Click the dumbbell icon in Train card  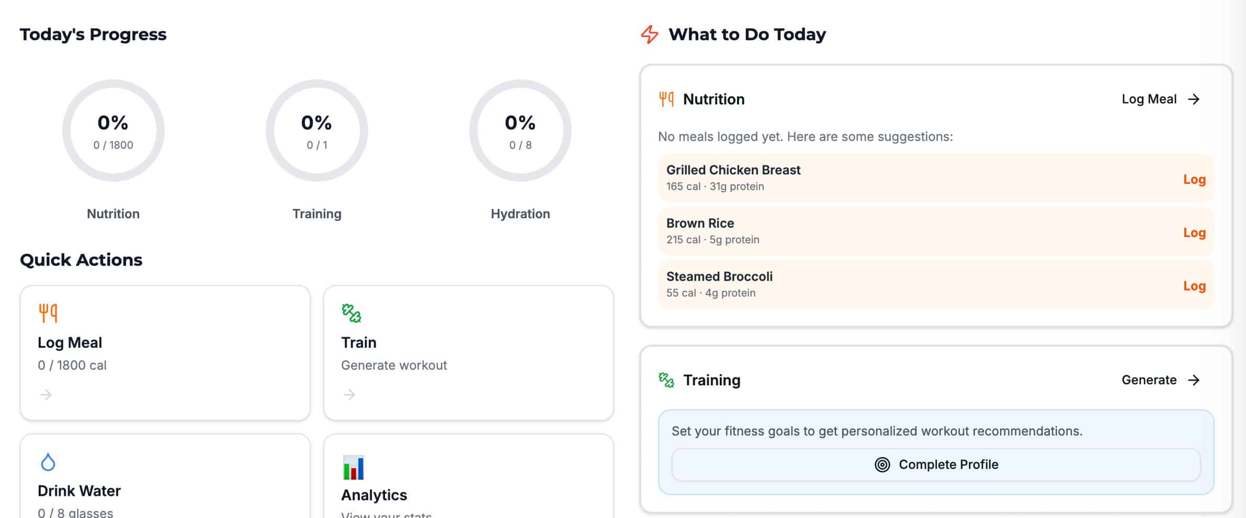click(352, 313)
